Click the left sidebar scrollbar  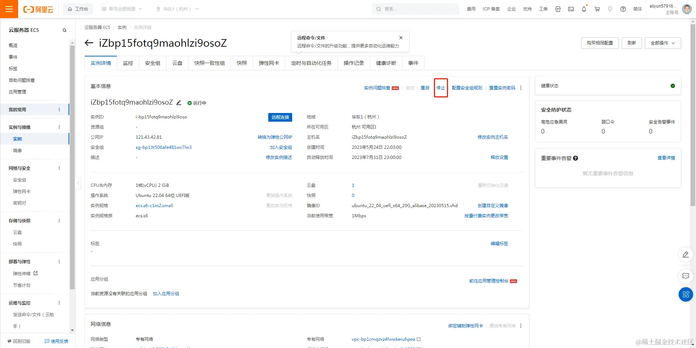tap(72, 167)
